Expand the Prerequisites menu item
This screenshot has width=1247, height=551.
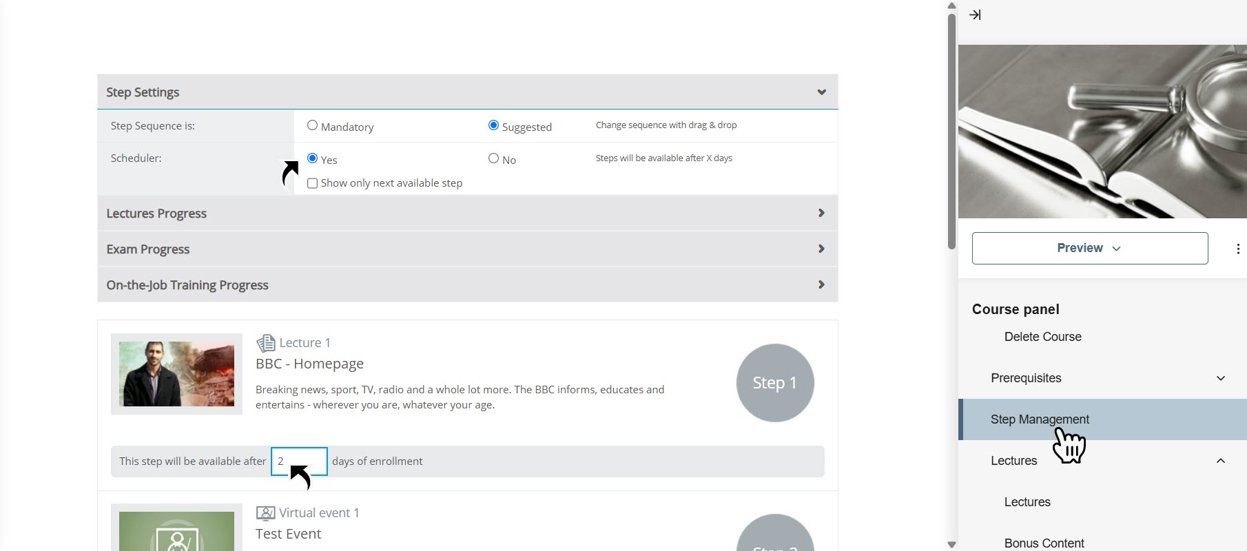(x=1220, y=378)
